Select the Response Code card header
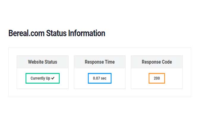 tap(157, 62)
